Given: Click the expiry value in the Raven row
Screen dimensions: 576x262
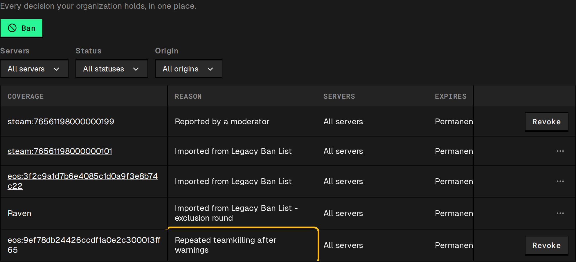Looking at the screenshot, I should point(454,213).
